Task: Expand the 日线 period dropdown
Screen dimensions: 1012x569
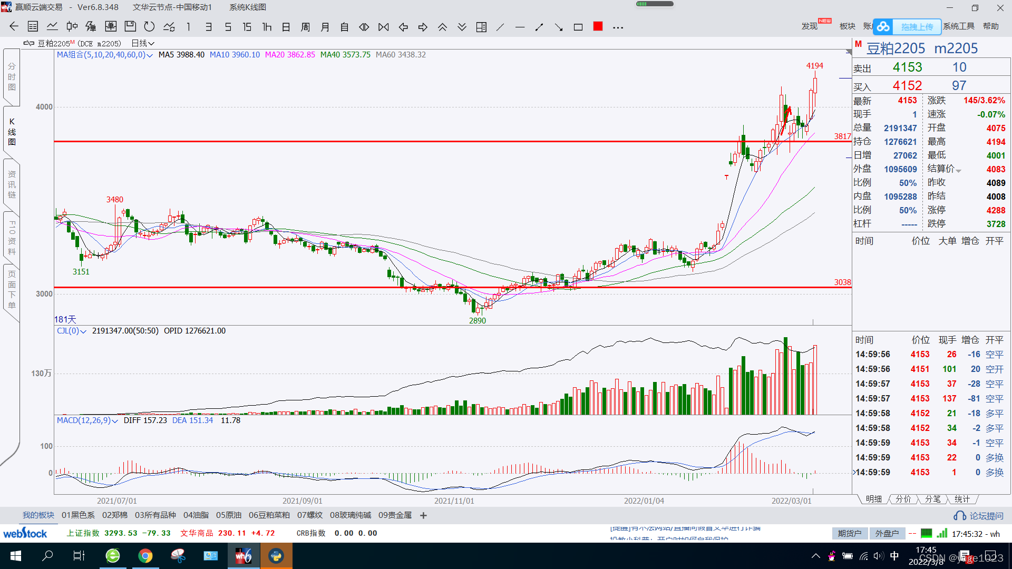Action: tap(143, 43)
